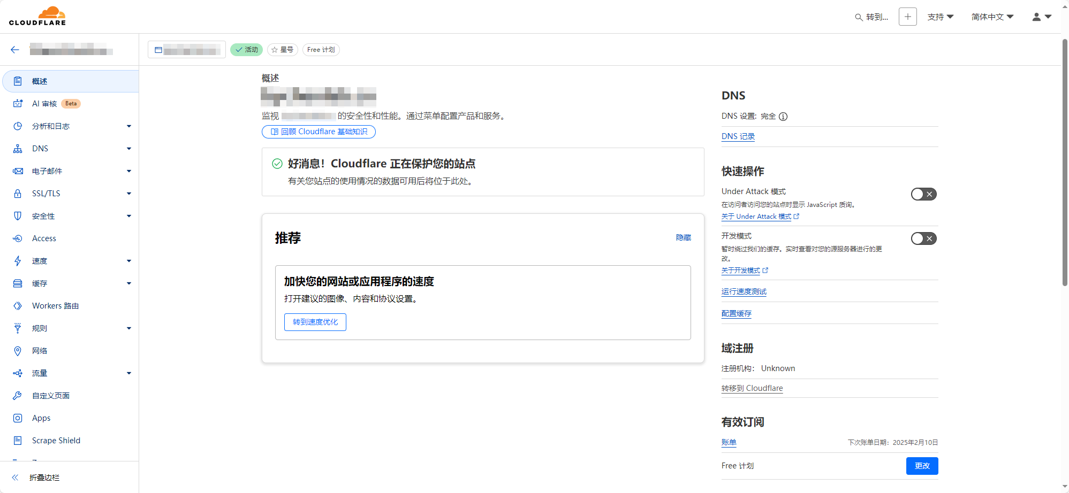The image size is (1069, 493).
Task: Click the 规则 filter icon
Action: (x=18, y=328)
